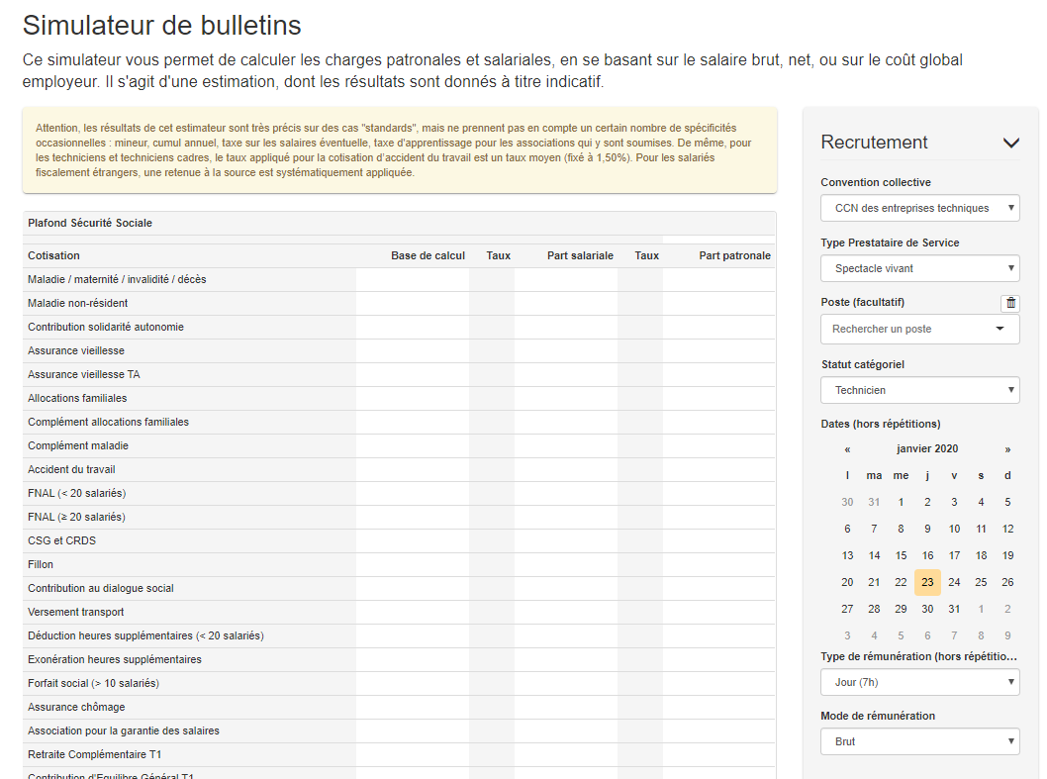Open the Type Prestataire de Service dropdown

[919, 268]
